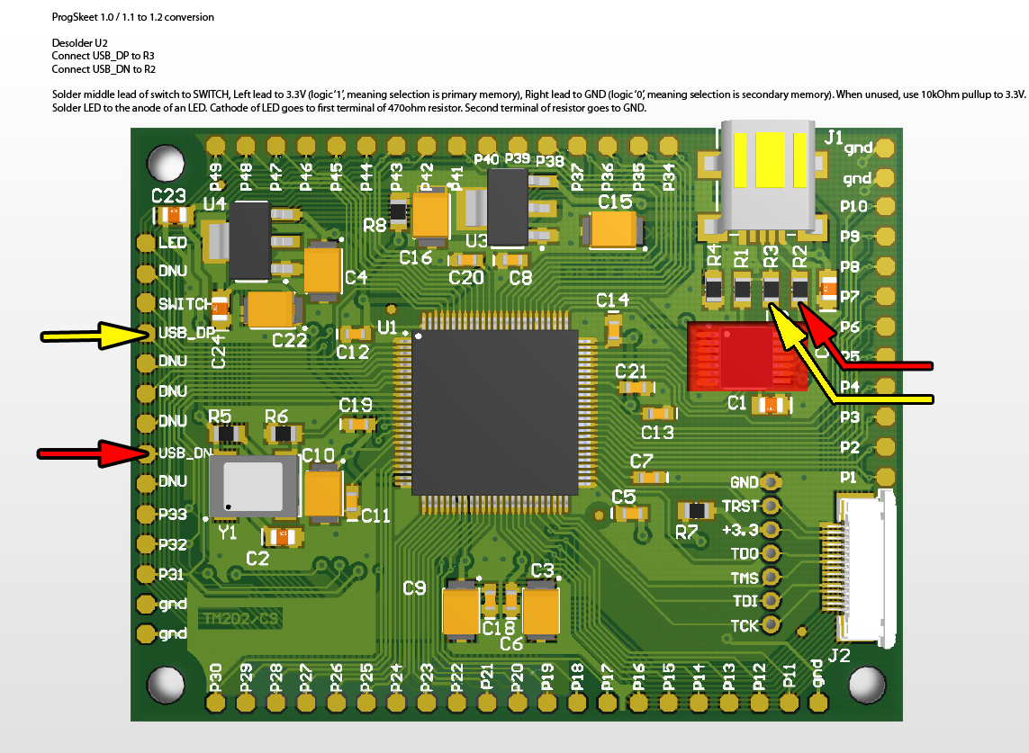This screenshot has height=753, width=1029.
Task: Click the 'Desolder U2' instruction text
Action: tap(79, 43)
